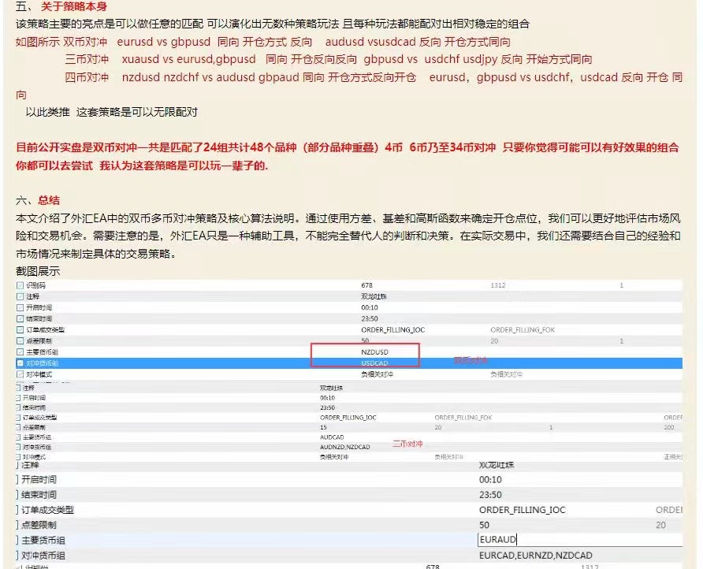Click the 六、总结 section heading
Screen dimensions: 703x569
pyautogui.click(x=38, y=200)
